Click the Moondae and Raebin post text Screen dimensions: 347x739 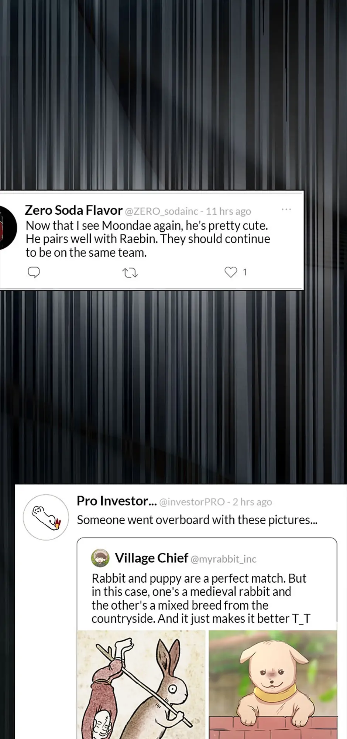(148, 239)
